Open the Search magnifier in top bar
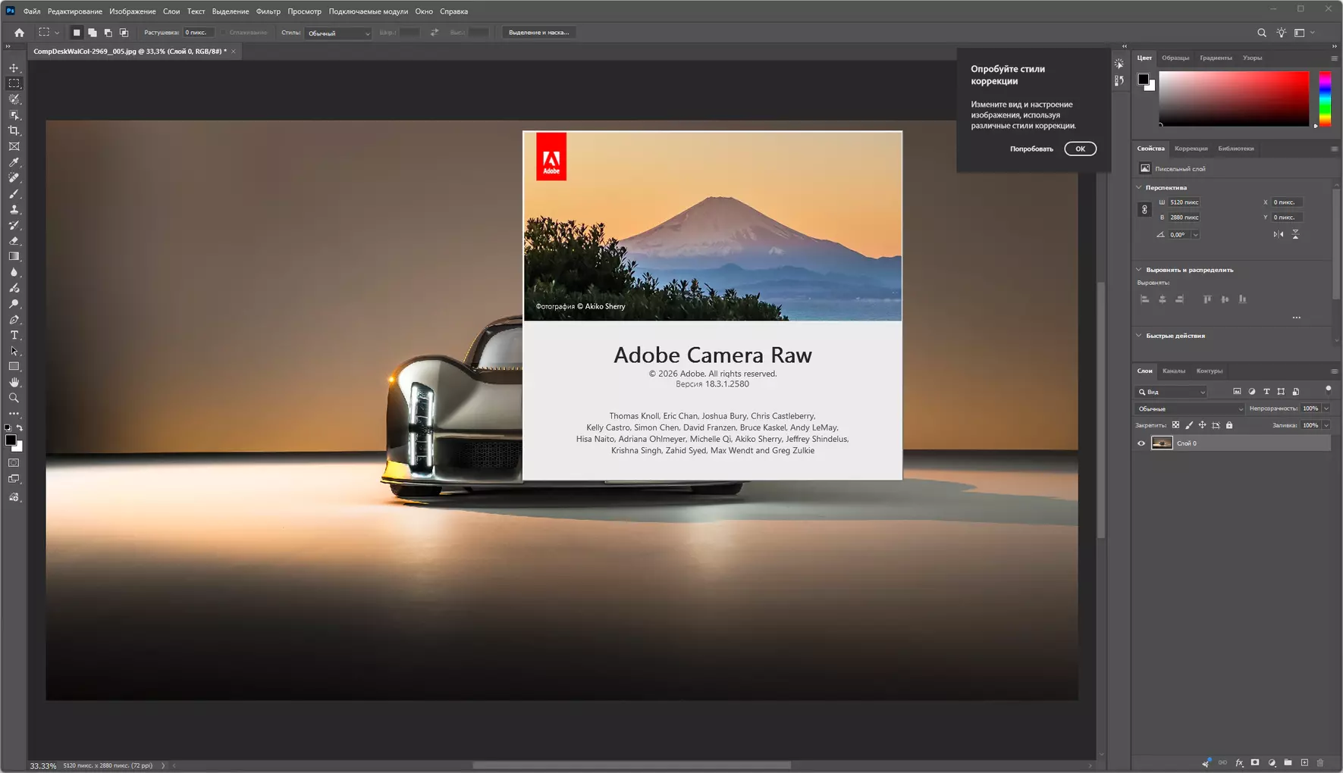The width and height of the screenshot is (1343, 773). tap(1262, 33)
